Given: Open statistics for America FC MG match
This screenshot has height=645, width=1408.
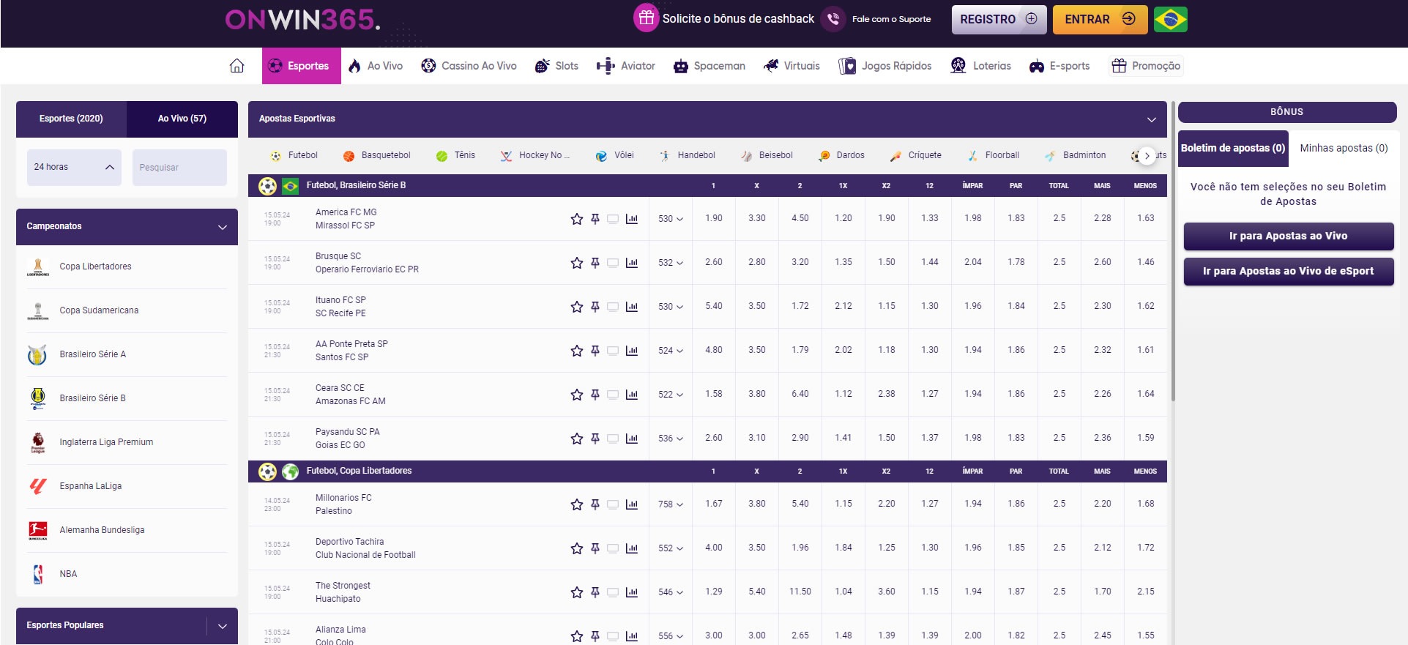Looking at the screenshot, I should [x=632, y=219].
